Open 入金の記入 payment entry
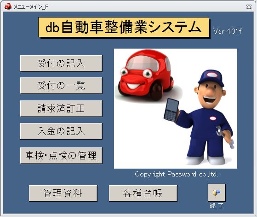The height and width of the screenshot is (217, 257). (61, 131)
